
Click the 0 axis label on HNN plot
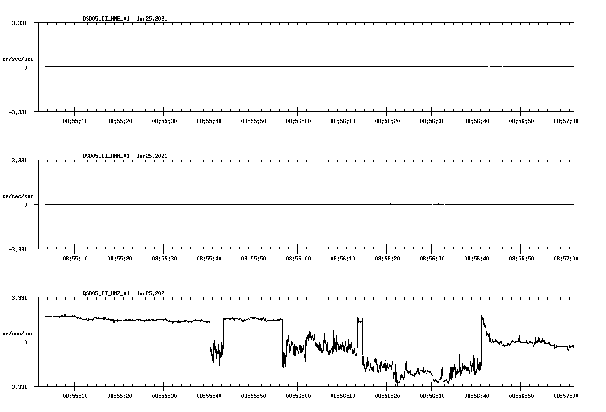point(26,205)
